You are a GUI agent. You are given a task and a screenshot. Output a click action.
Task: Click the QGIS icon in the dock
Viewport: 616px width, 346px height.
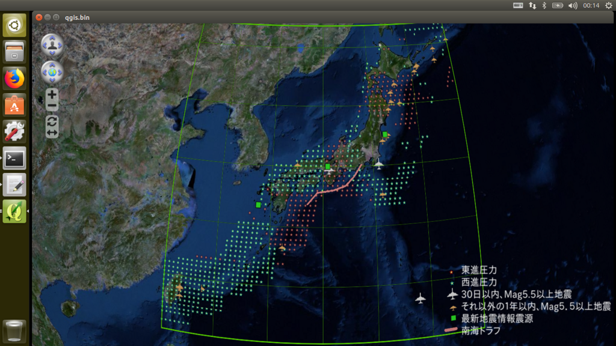tap(14, 211)
